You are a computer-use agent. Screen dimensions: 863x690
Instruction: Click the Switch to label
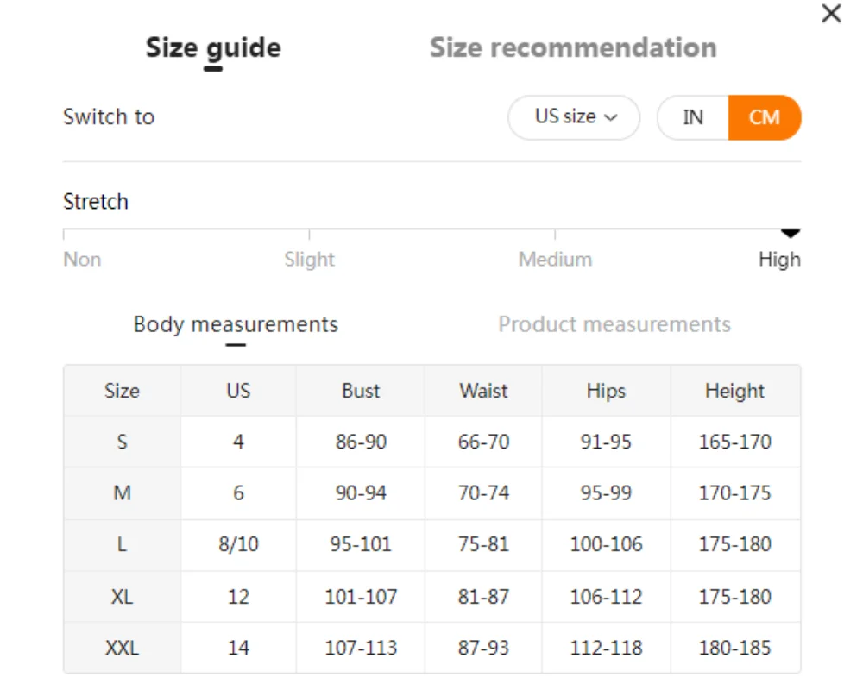109,116
